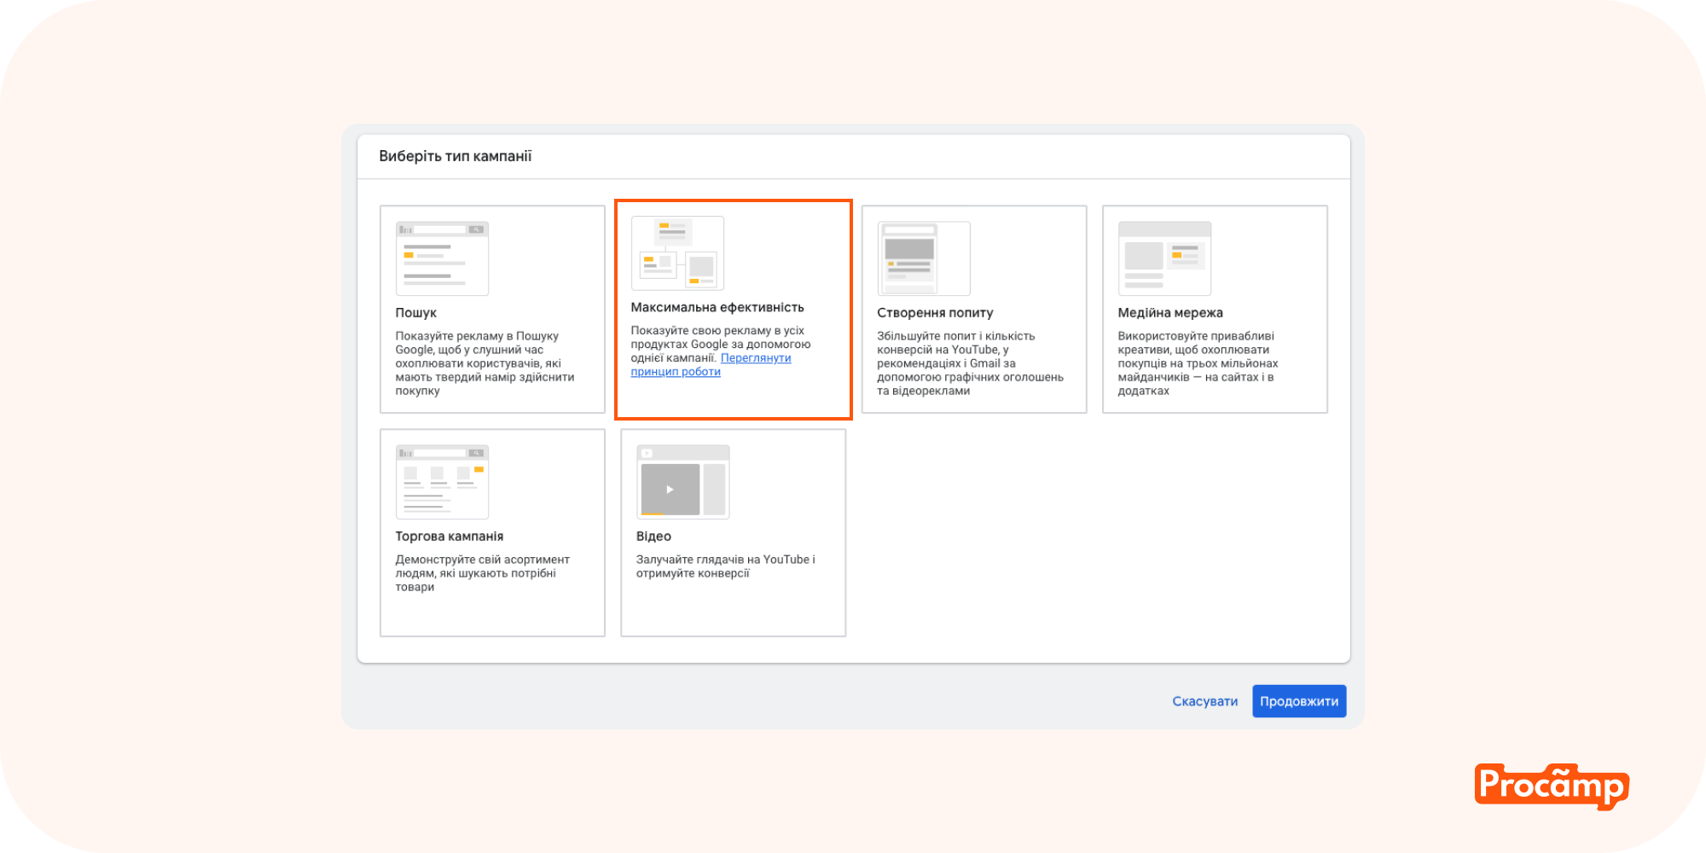Click the Shopping campaign (Торгова кампанія) illustration
The height and width of the screenshot is (853, 1706).
[x=442, y=482]
